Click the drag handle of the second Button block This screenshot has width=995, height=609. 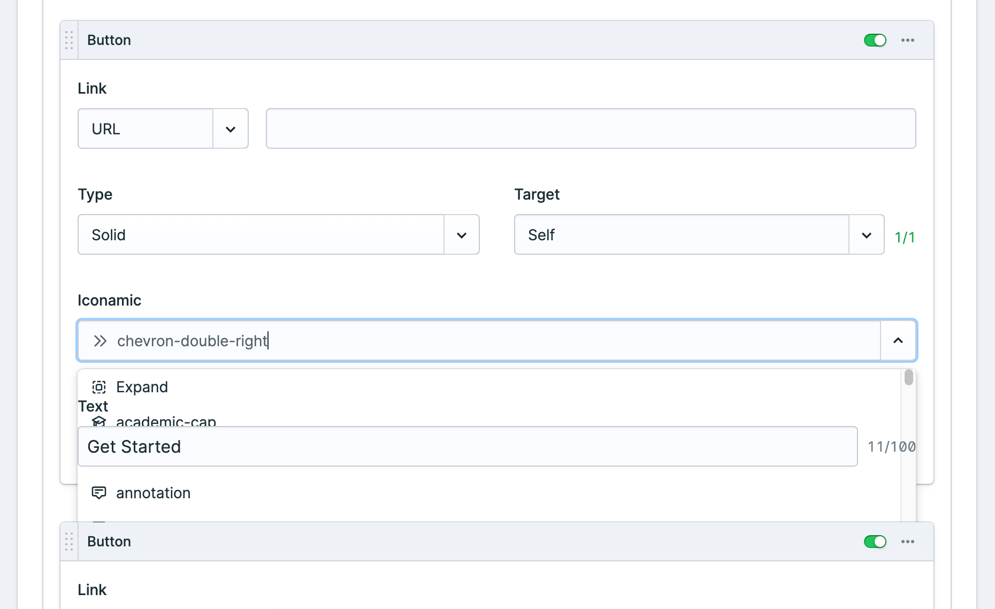[x=68, y=542]
